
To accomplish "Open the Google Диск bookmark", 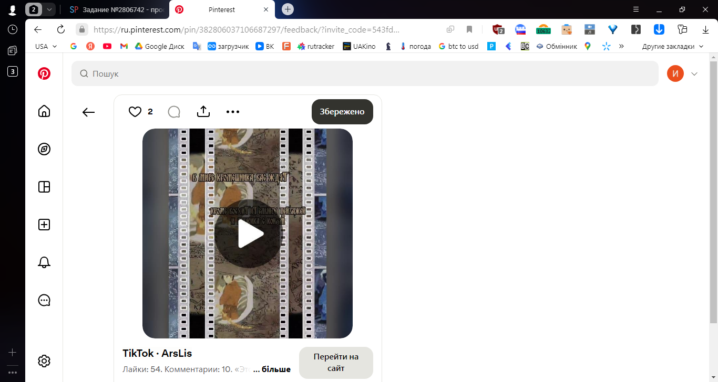I will 160,46.
